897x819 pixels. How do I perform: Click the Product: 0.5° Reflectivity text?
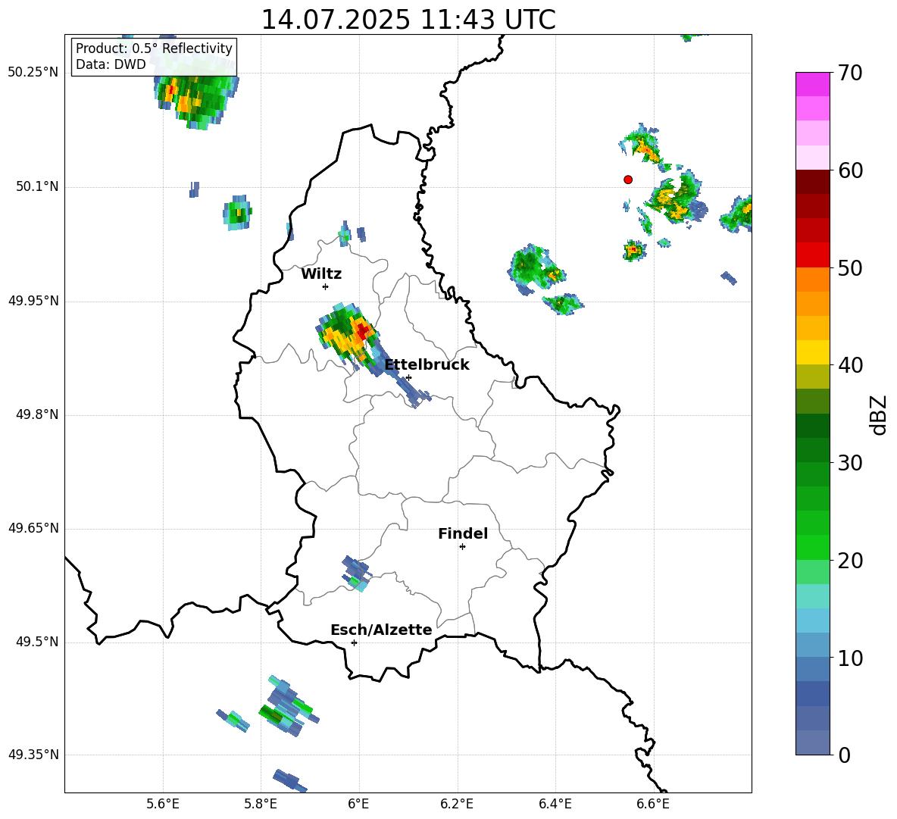(154, 48)
